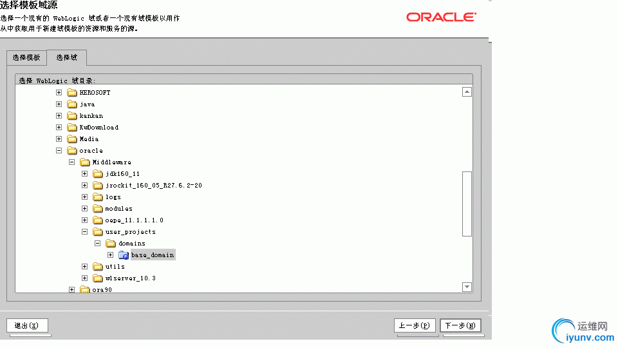The image size is (618, 348).
Task: Select the oepe_11.1.1.1.0 label
Action: (135, 220)
